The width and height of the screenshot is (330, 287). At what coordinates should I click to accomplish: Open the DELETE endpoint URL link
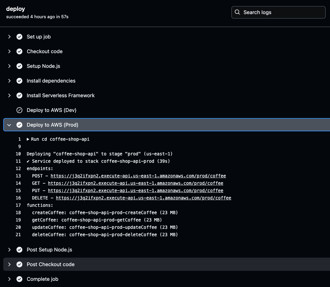point(144,198)
